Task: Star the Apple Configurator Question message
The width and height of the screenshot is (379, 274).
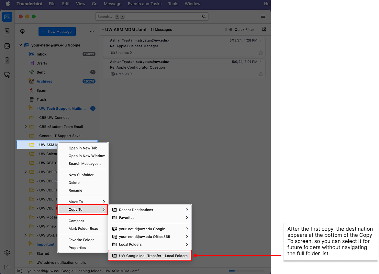Action: (x=261, y=74)
